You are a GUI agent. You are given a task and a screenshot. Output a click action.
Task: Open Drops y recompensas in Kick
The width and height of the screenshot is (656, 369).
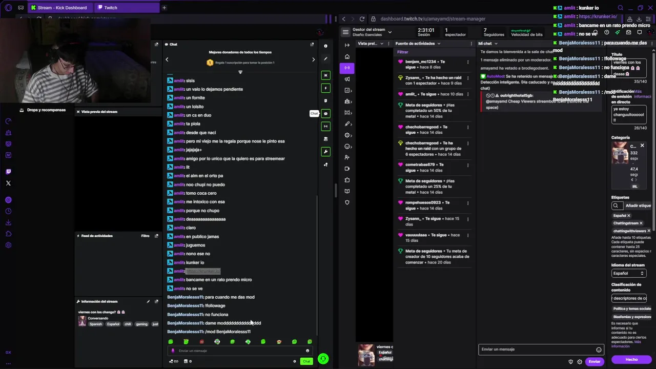click(x=43, y=110)
